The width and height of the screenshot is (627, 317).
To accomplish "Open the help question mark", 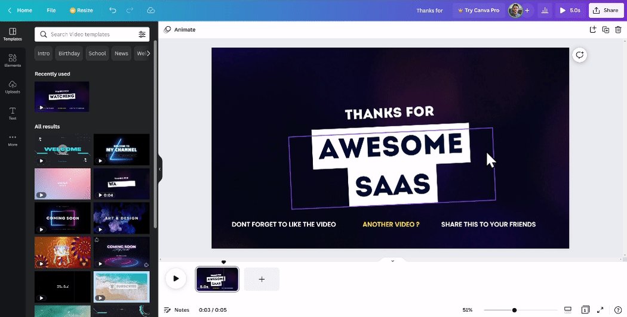I will pyautogui.click(x=618, y=310).
